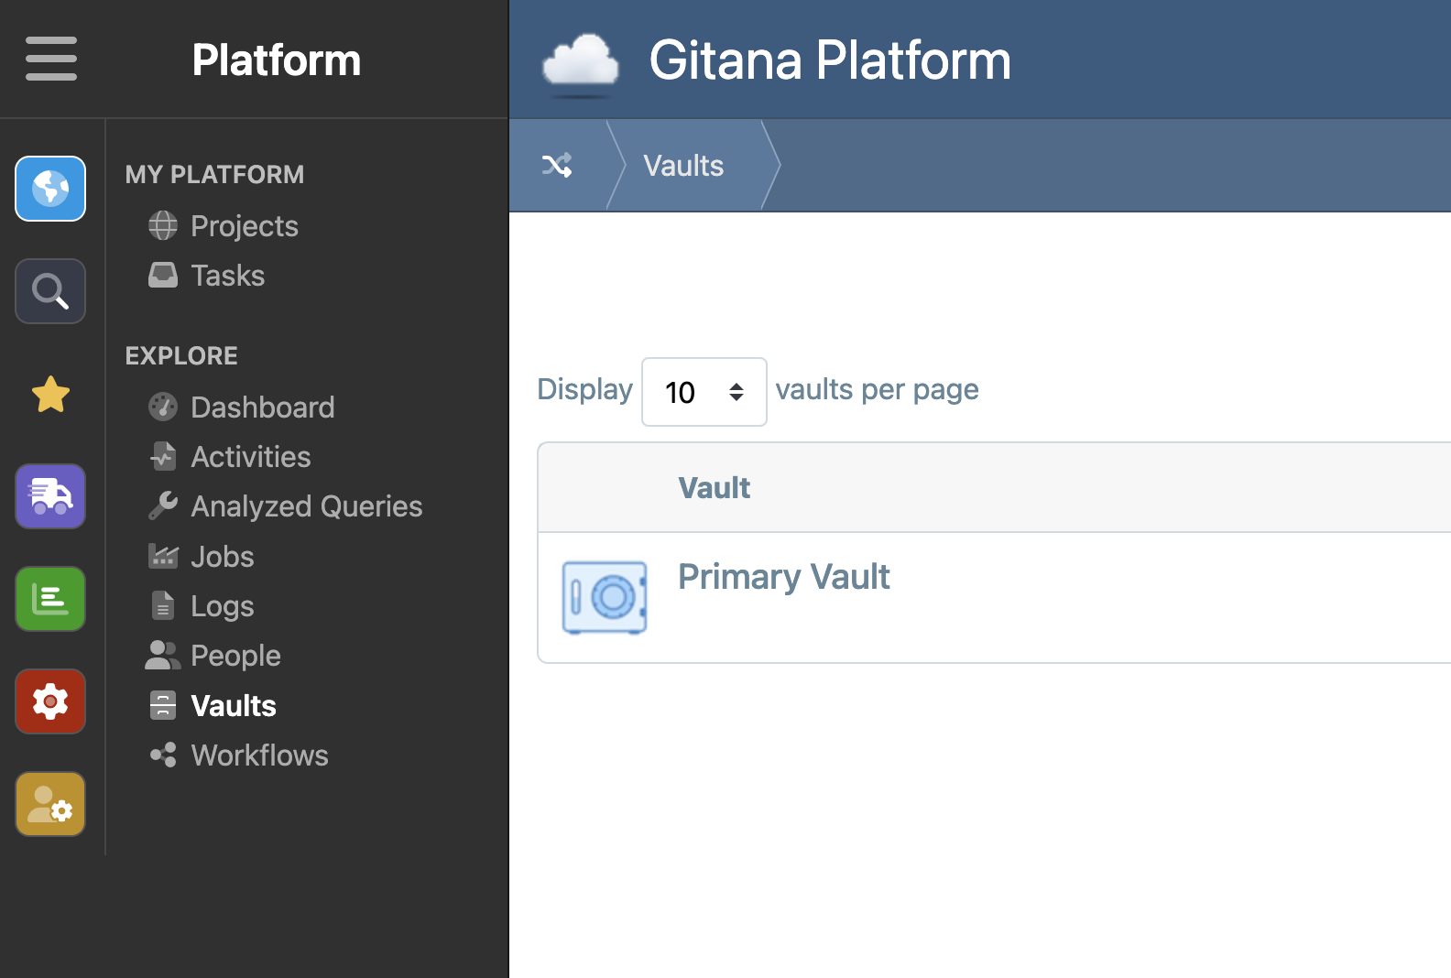This screenshot has height=978, width=1451.
Task: Open the vaults per page dropdown
Action: pyautogui.click(x=704, y=392)
